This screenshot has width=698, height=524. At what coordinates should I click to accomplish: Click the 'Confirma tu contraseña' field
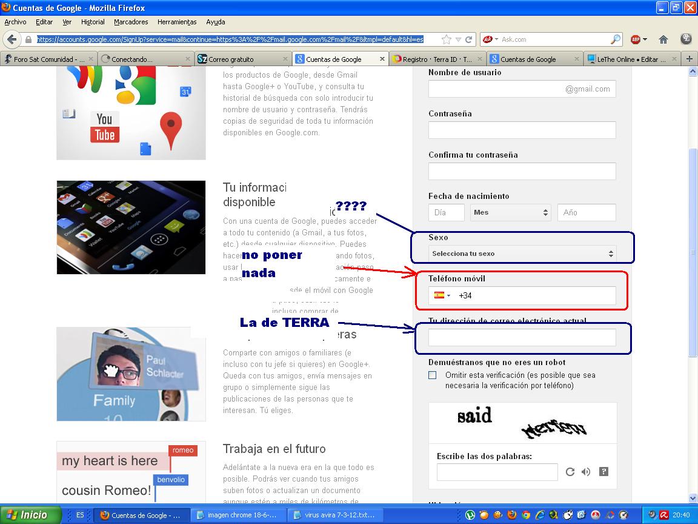click(522, 172)
